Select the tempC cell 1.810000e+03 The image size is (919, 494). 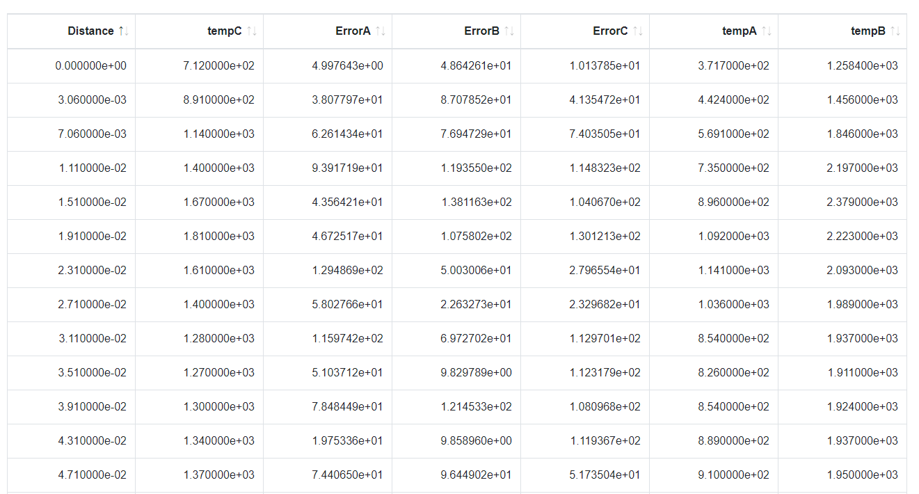pos(200,237)
